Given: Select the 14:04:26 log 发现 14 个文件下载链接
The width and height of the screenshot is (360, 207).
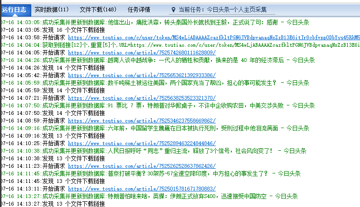Looking at the screenshot, I should click(53, 68).
